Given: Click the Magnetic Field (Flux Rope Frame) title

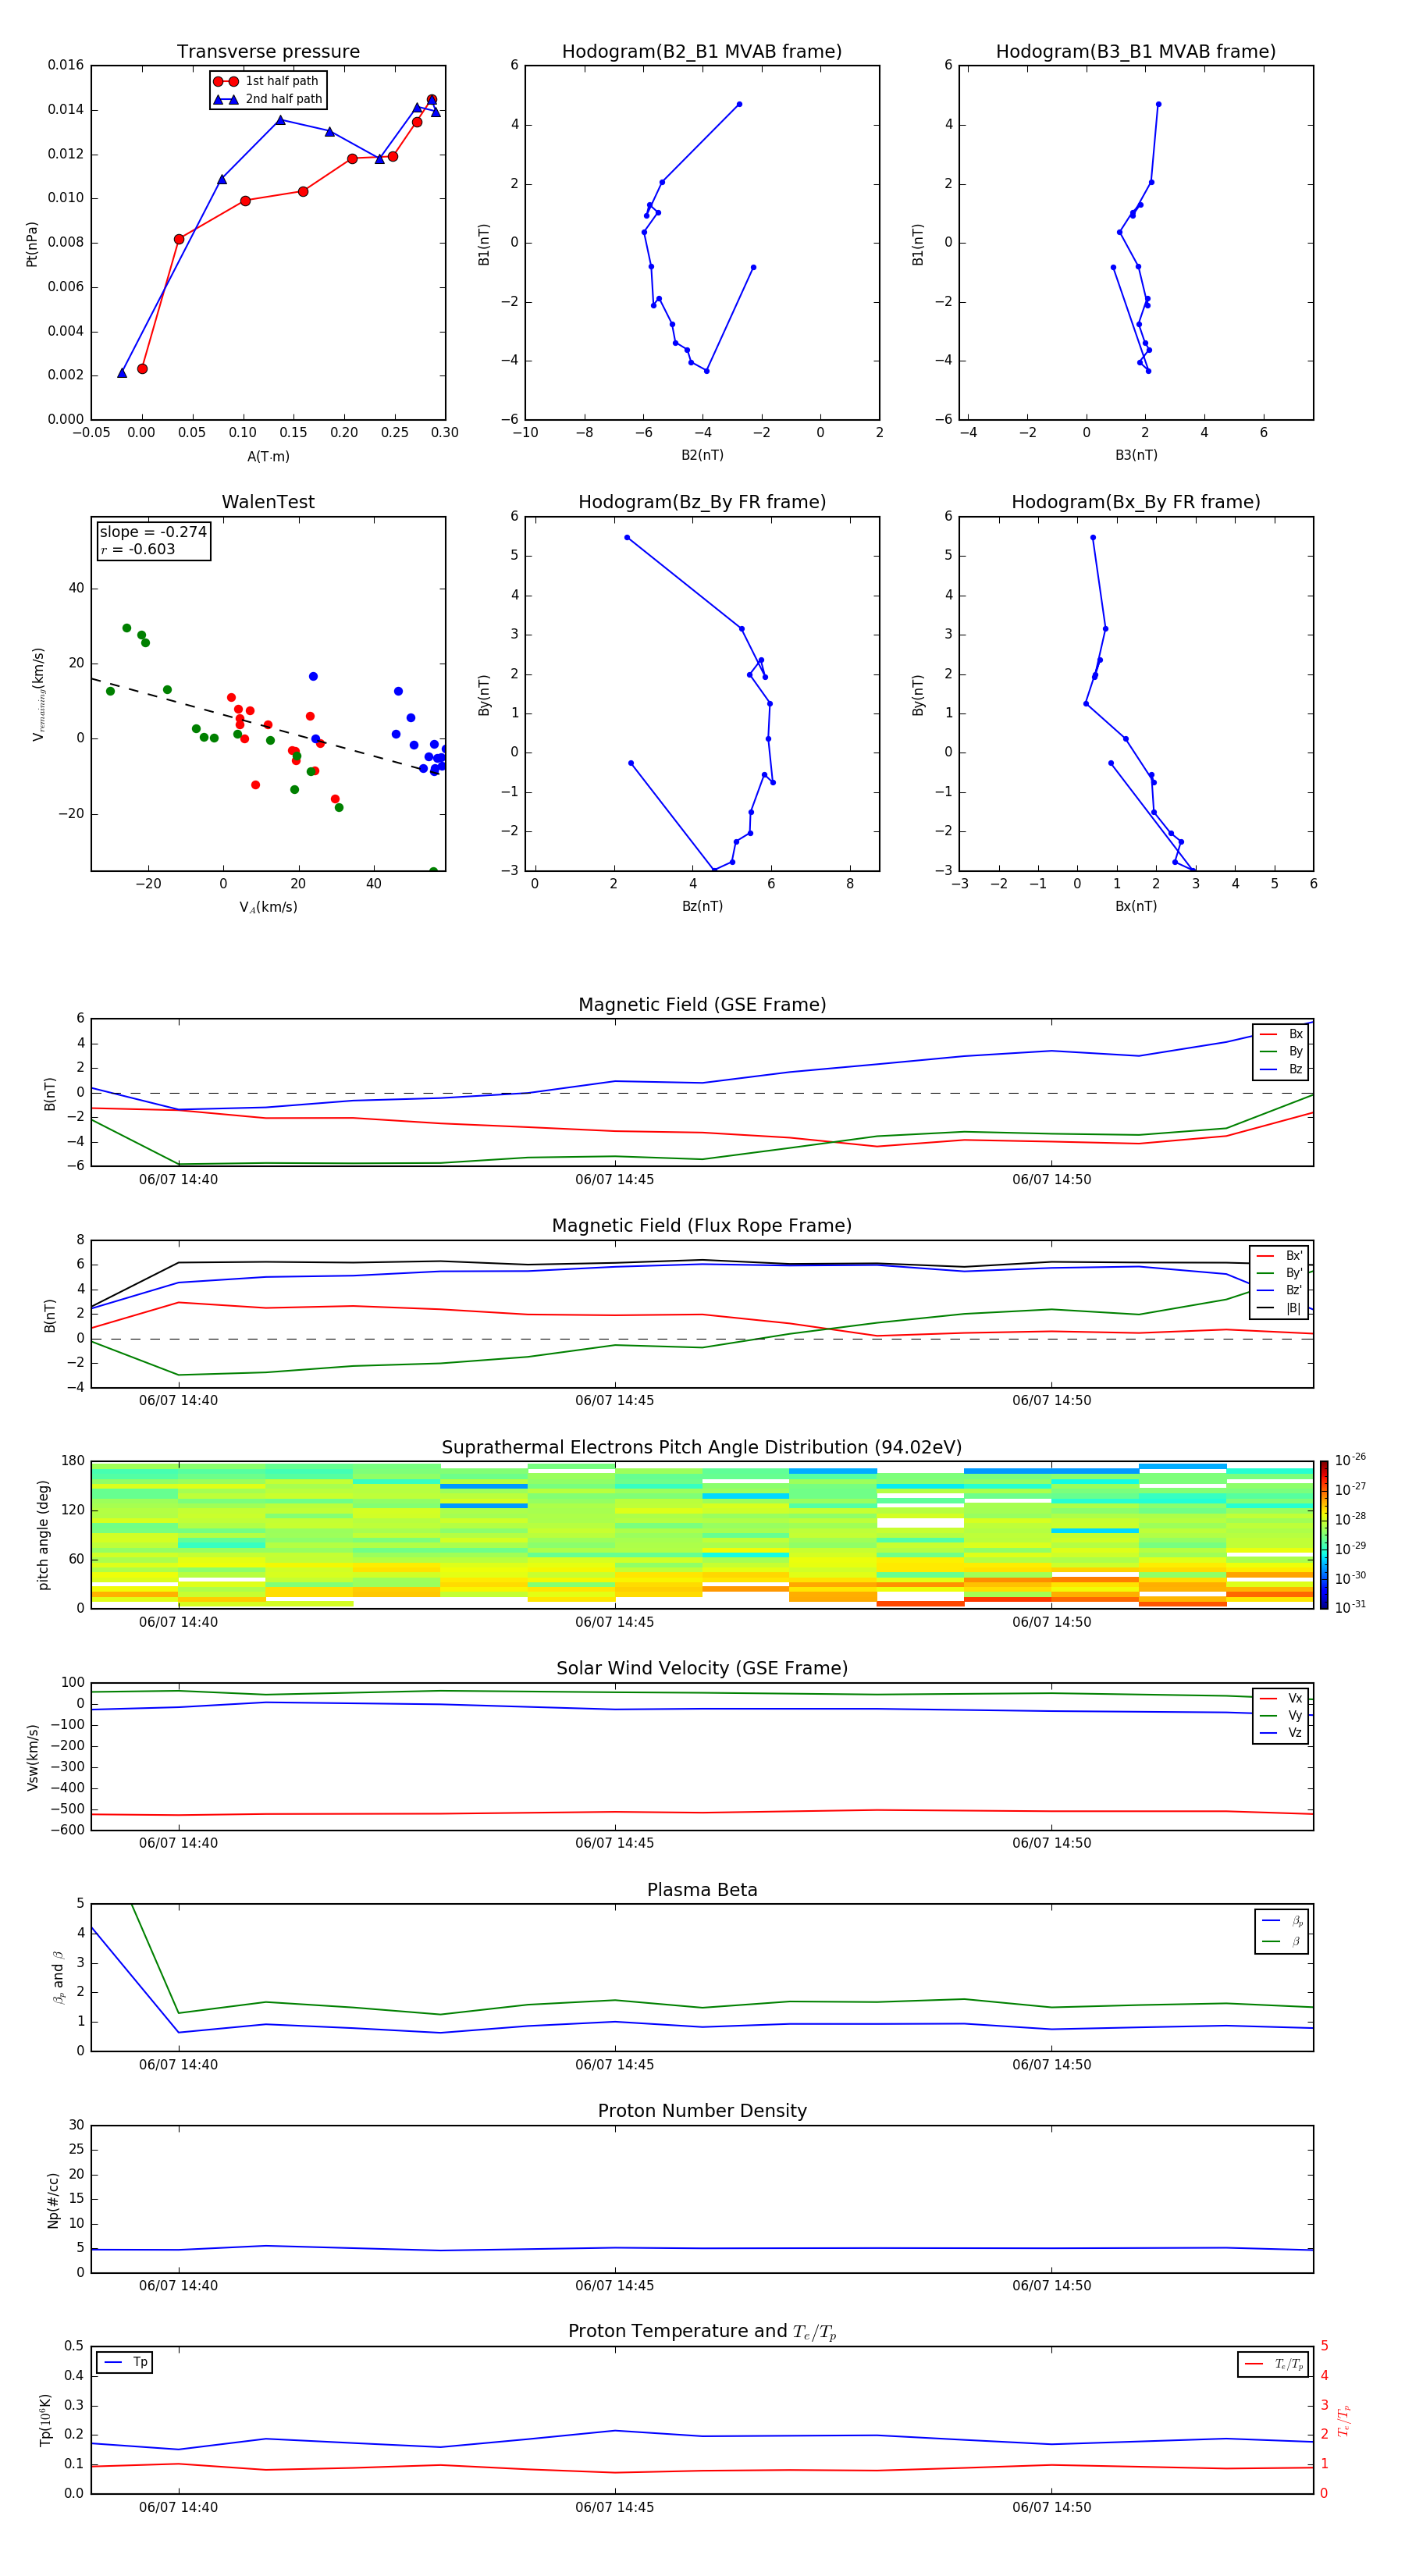Looking at the screenshot, I should point(702,1226).
